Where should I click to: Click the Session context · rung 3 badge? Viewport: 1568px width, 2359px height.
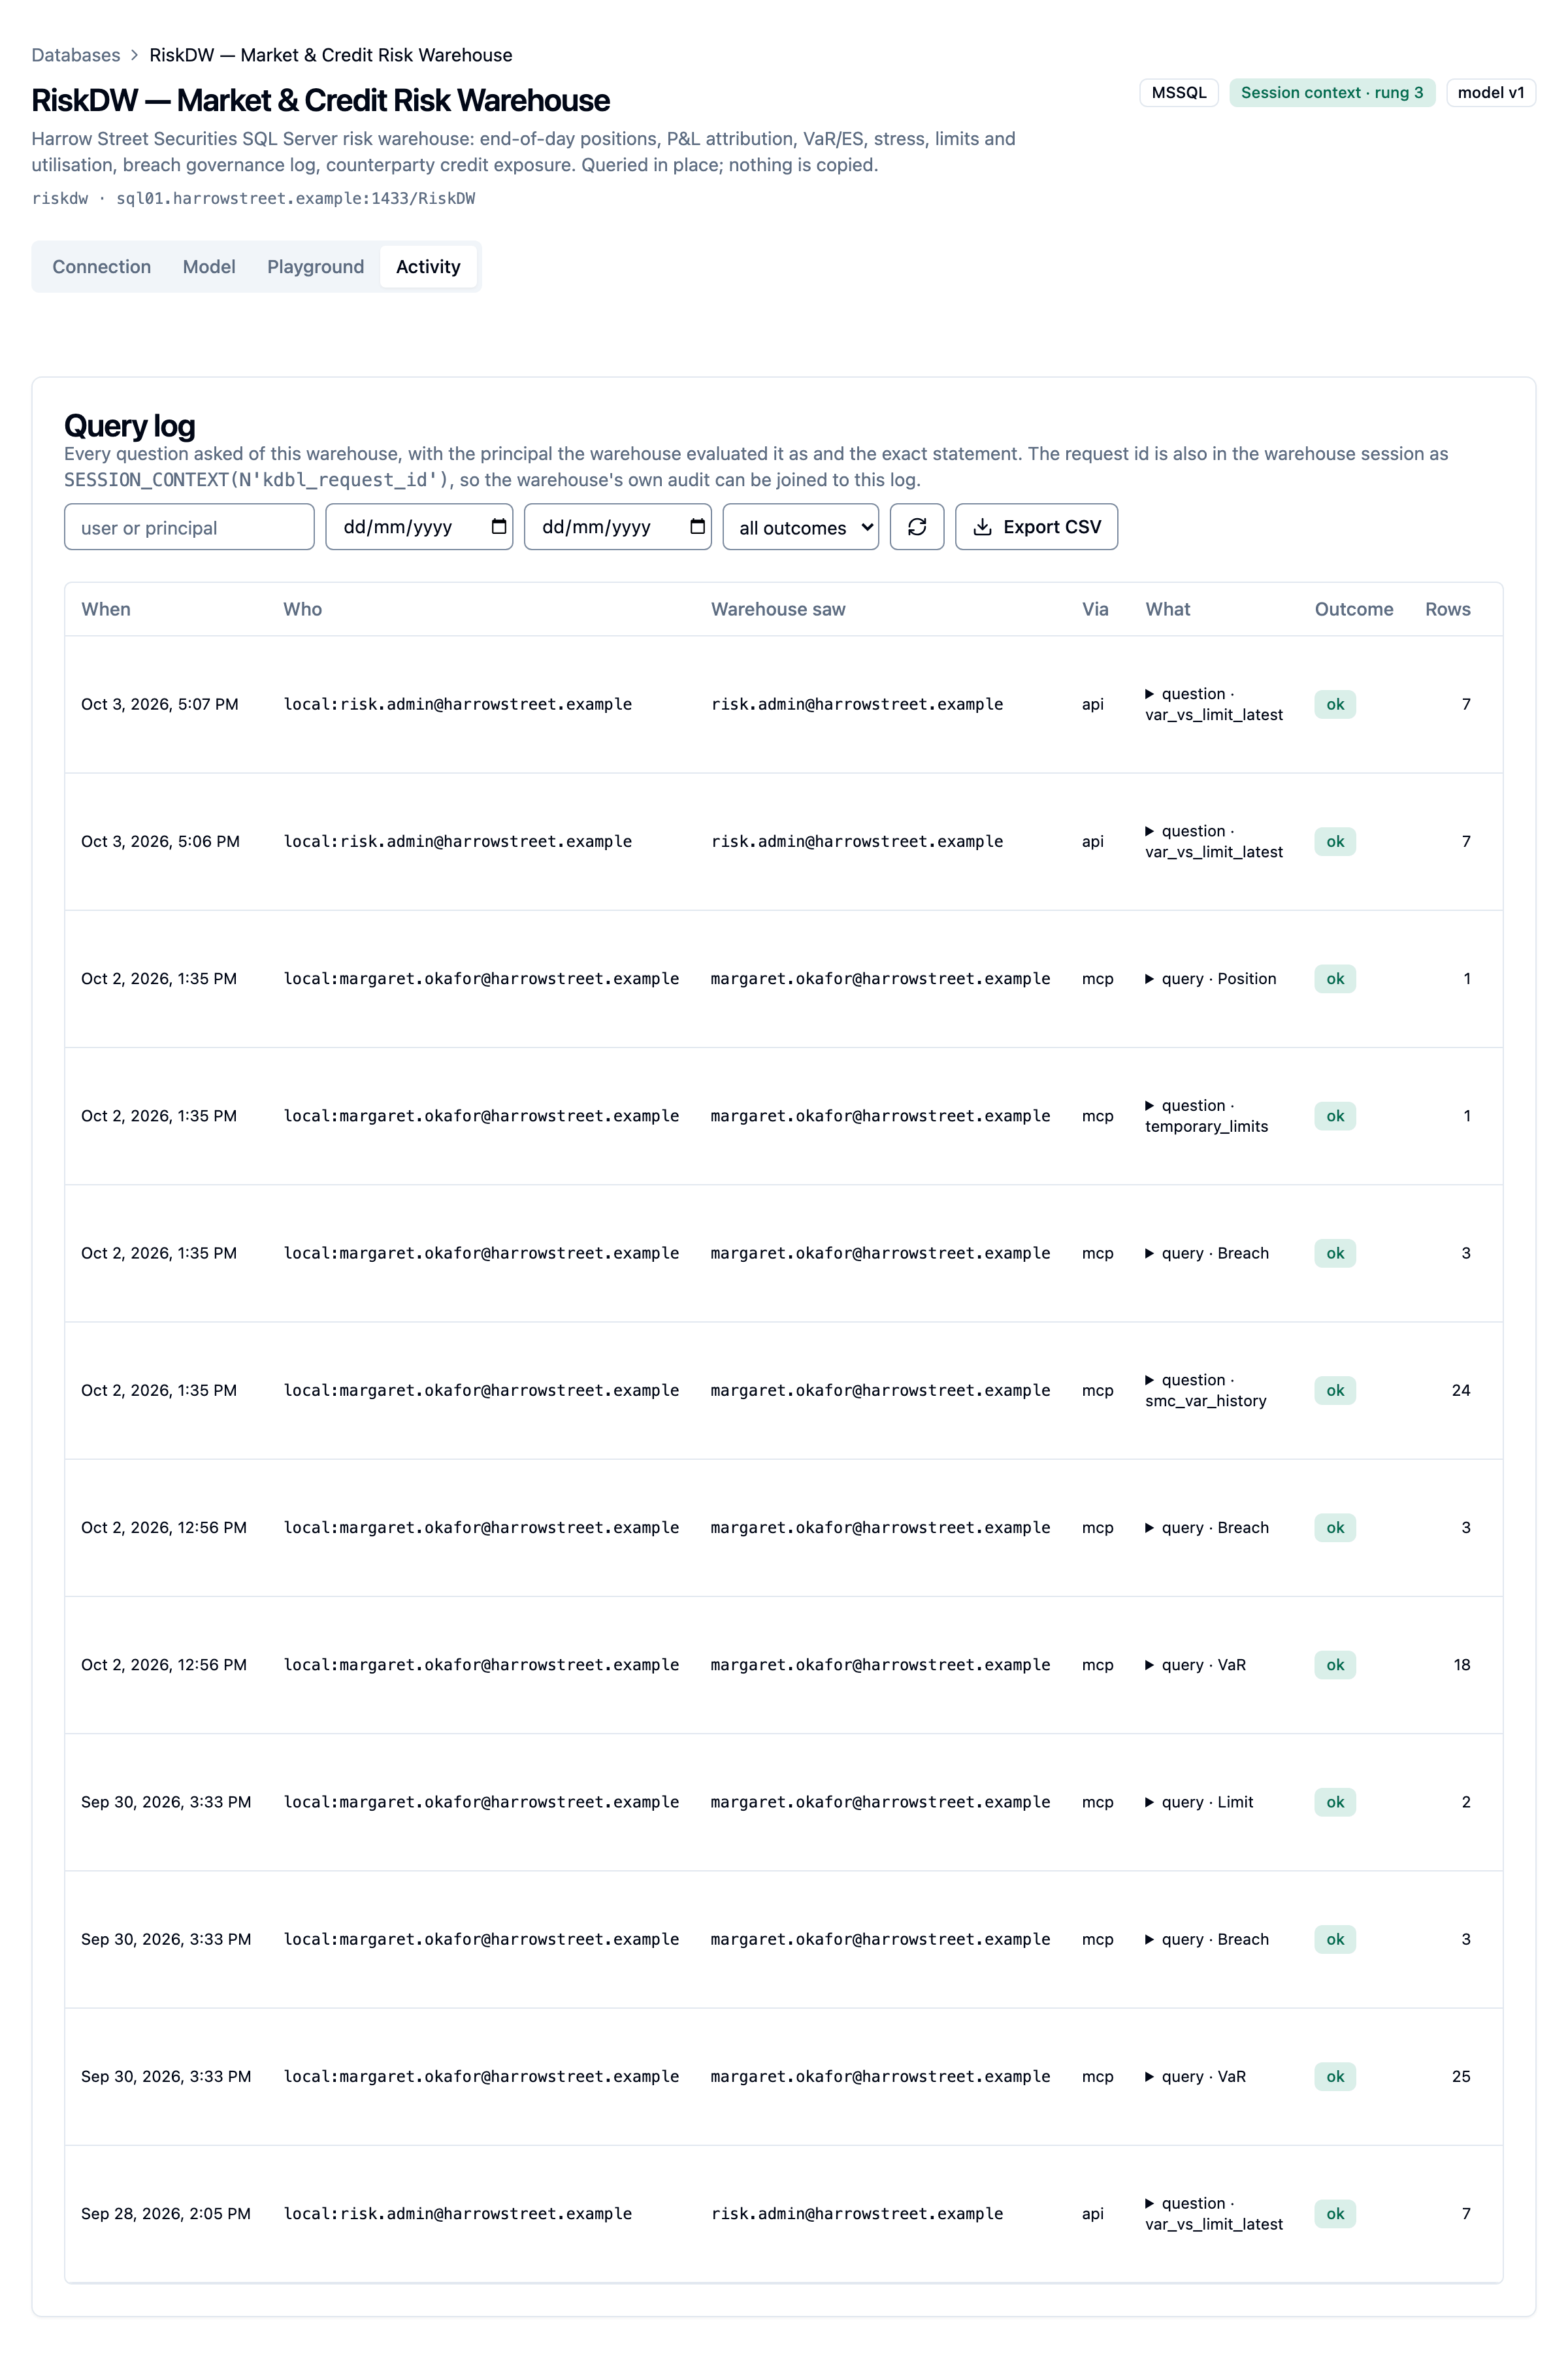click(1332, 93)
